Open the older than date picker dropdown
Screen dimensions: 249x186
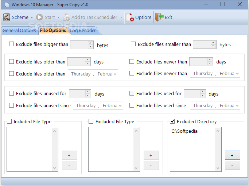[115, 74]
